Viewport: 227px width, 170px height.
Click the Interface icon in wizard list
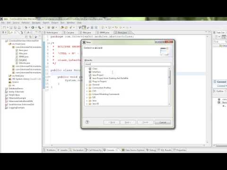click(90, 72)
